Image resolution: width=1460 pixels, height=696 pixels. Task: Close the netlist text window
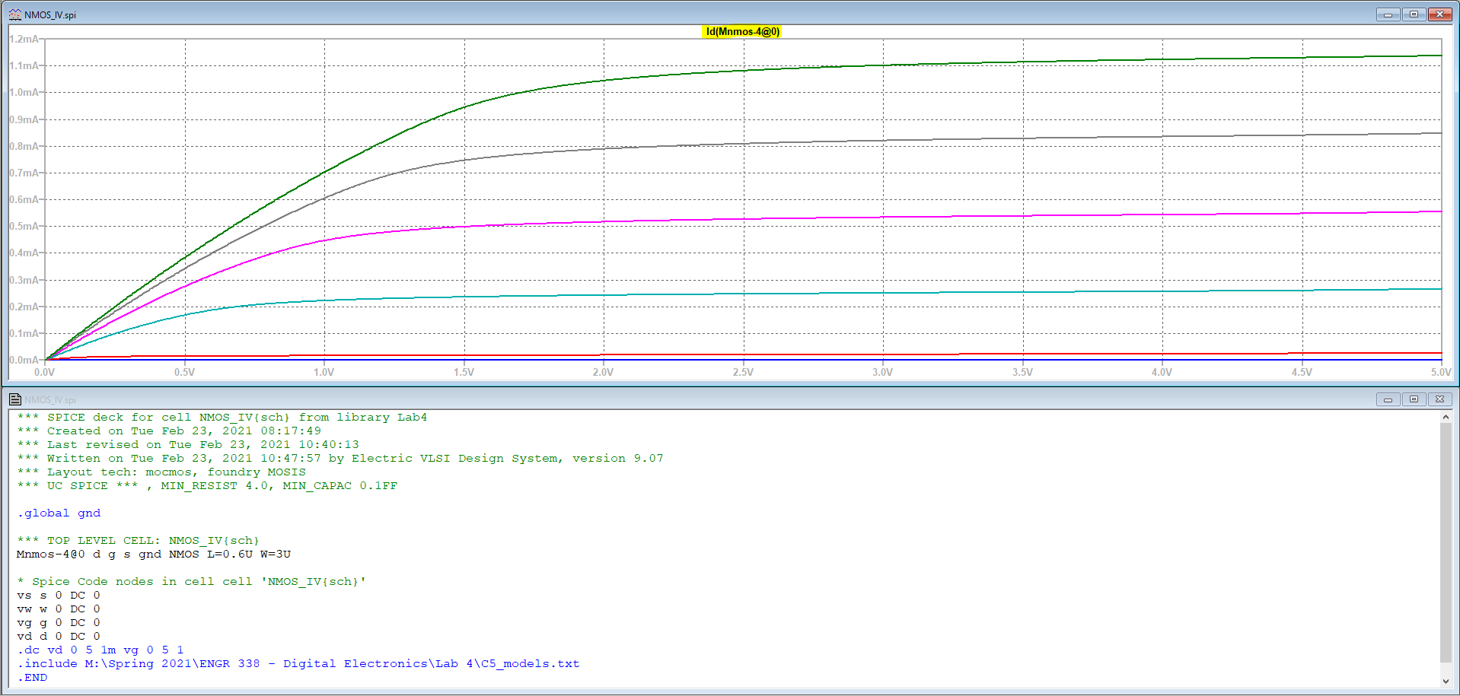click(1439, 399)
